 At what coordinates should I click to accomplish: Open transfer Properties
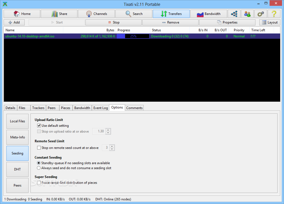(x=227, y=22)
